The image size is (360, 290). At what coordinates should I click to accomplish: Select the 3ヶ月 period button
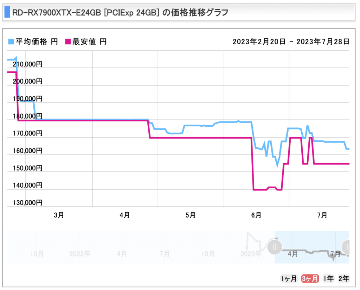310,279
